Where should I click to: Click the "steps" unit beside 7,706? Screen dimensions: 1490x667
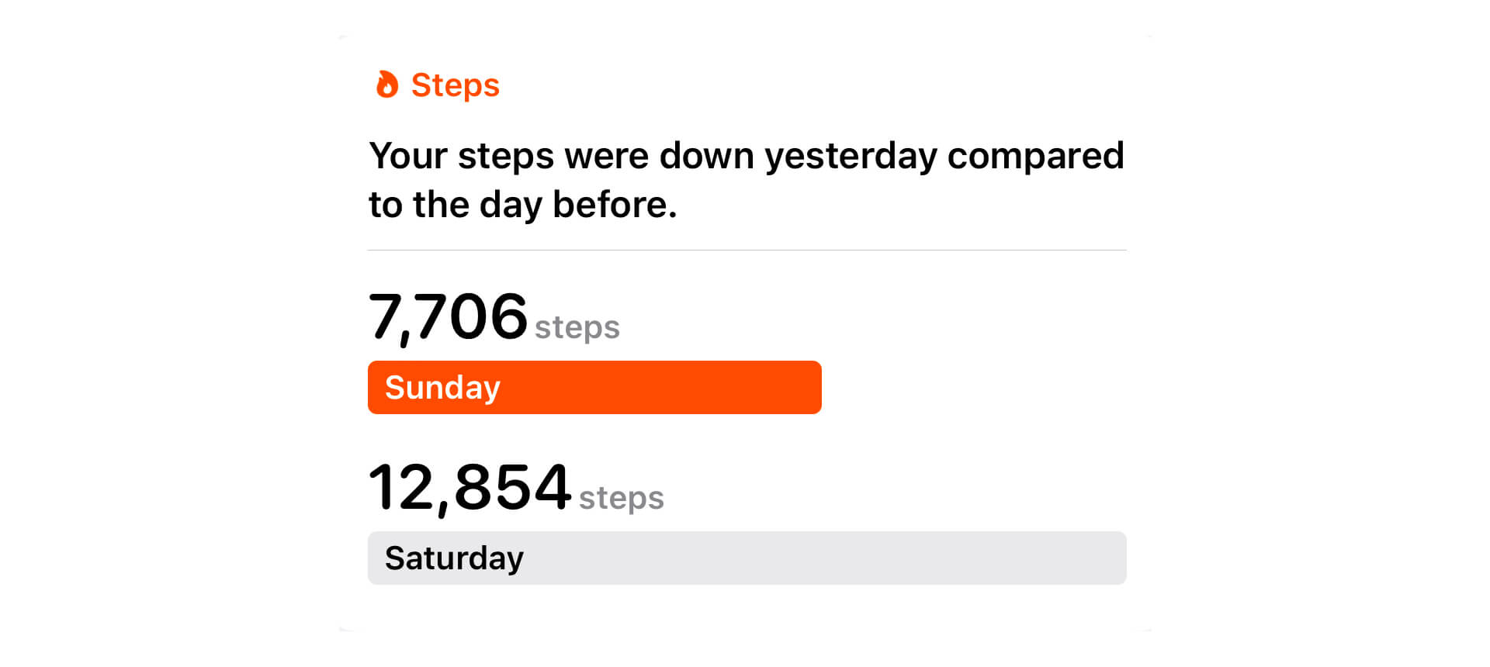pyautogui.click(x=577, y=327)
